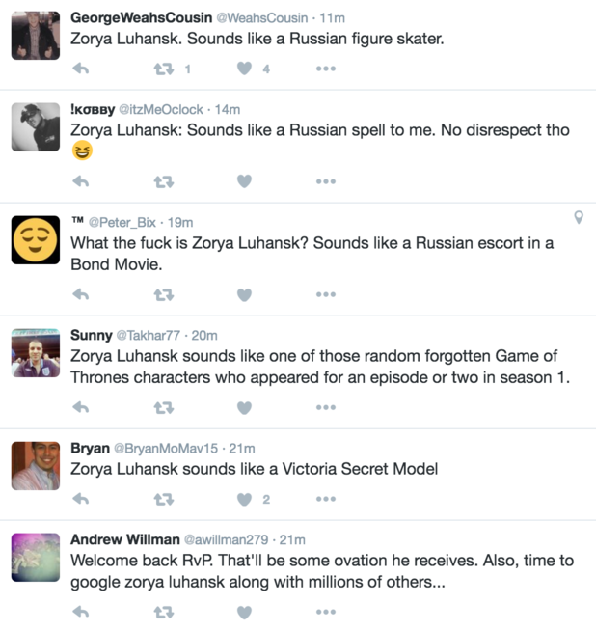Screen dimensions: 596x632
Task: Like GeorgeWeahsCousin's figure skater tweet
Action: [244, 69]
